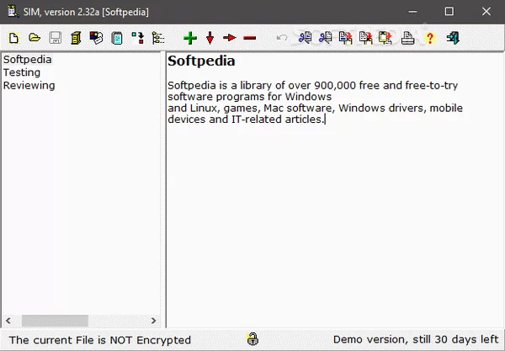Click the tree structure toolbar icon
Screen dimensions: 505x351
157,38
